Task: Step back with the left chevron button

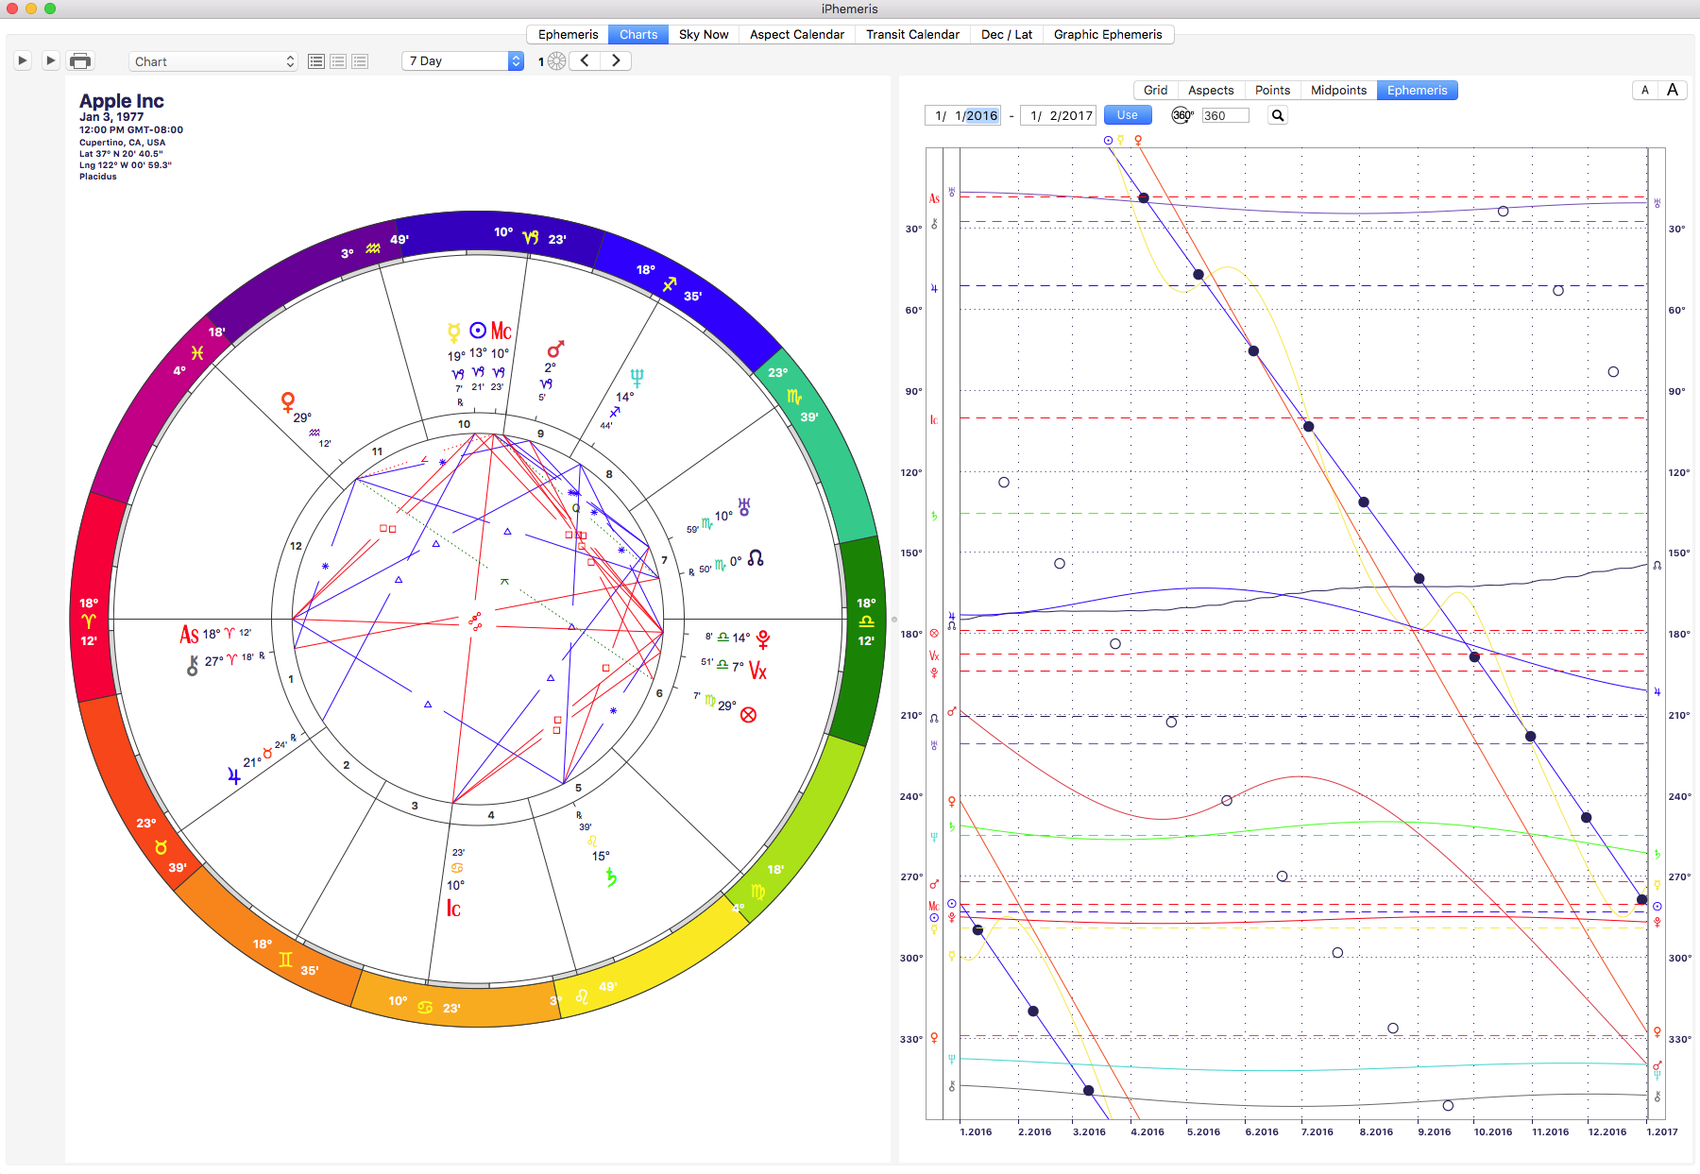Action: click(x=586, y=60)
